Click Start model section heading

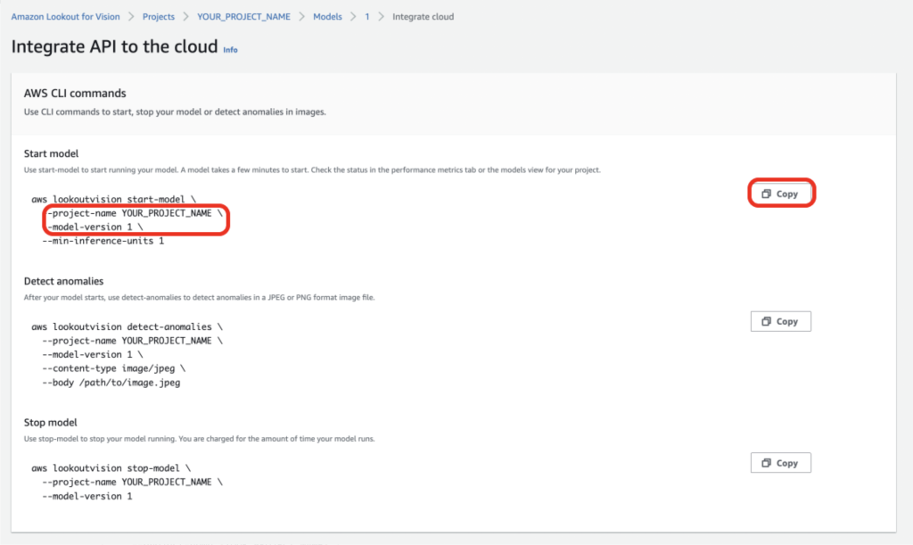point(51,153)
